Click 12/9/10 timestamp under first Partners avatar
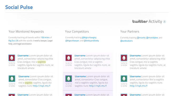Screen dimensions: 174x96 (124, 63)
